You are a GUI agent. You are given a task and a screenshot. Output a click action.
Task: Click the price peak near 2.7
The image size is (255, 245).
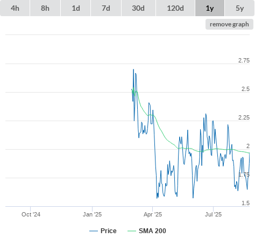[133, 69]
